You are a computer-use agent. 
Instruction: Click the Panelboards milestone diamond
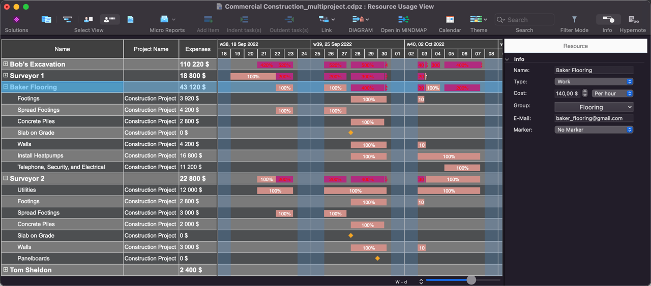pyautogui.click(x=377, y=258)
